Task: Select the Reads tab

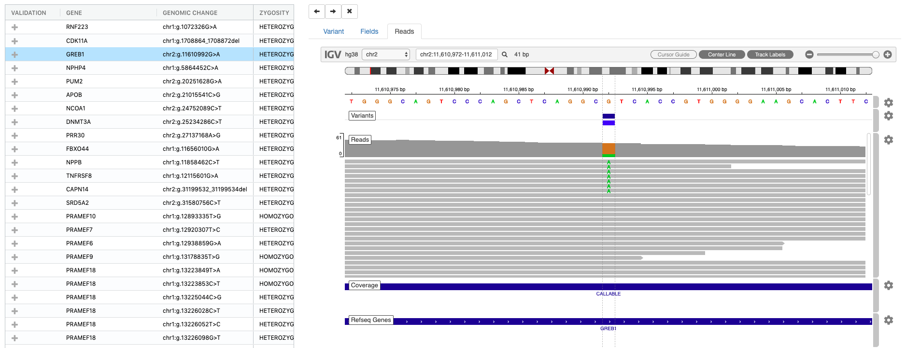Action: [x=404, y=31]
